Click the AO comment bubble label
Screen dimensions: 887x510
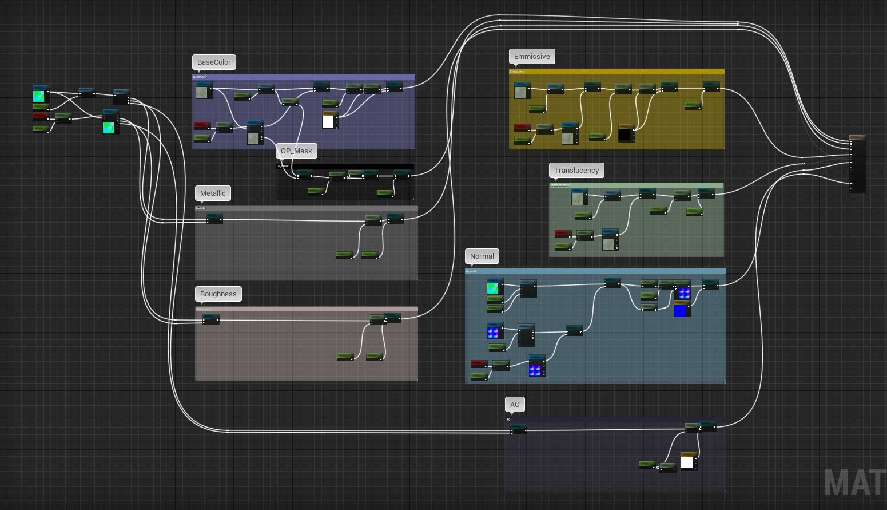(515, 405)
